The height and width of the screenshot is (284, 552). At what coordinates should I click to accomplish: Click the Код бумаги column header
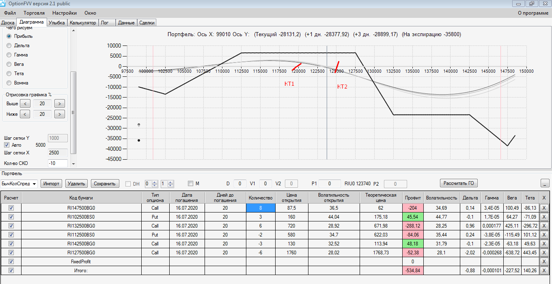click(x=81, y=197)
